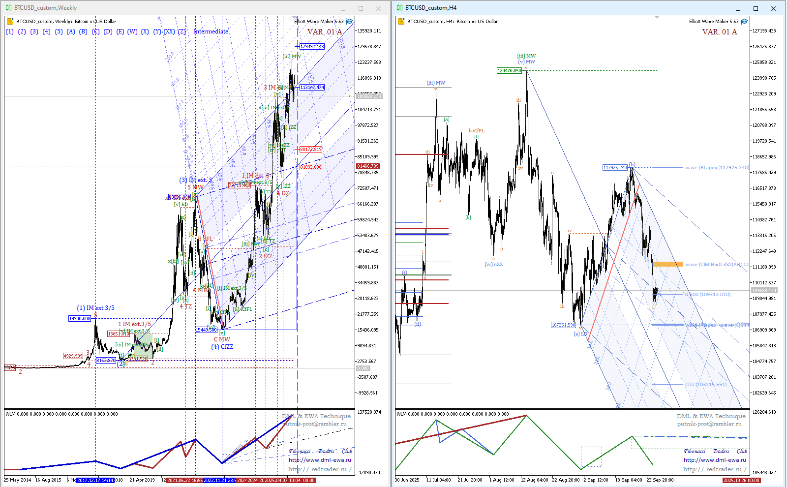Click the candlestick icon in Weekly window title

click(x=8, y=8)
